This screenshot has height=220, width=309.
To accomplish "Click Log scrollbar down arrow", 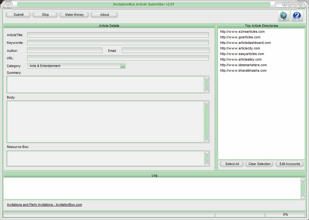I will click(303, 196).
